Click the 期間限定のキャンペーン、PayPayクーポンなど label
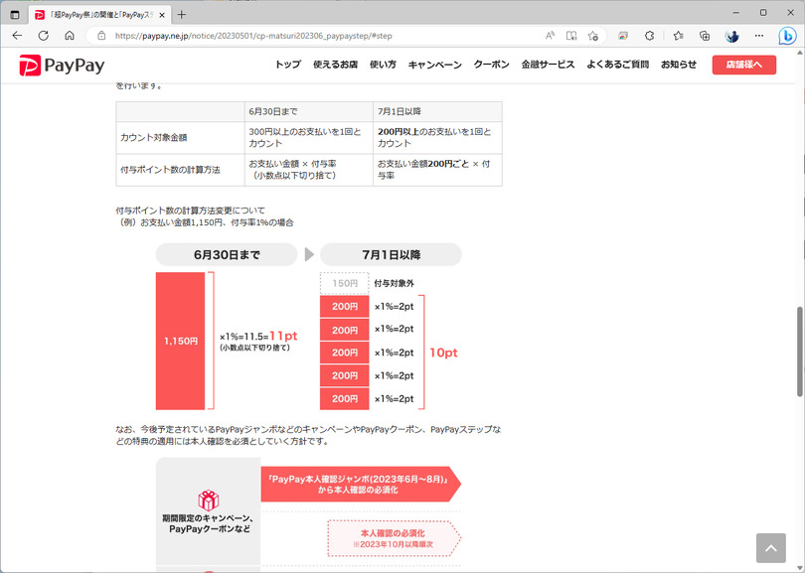 209,523
